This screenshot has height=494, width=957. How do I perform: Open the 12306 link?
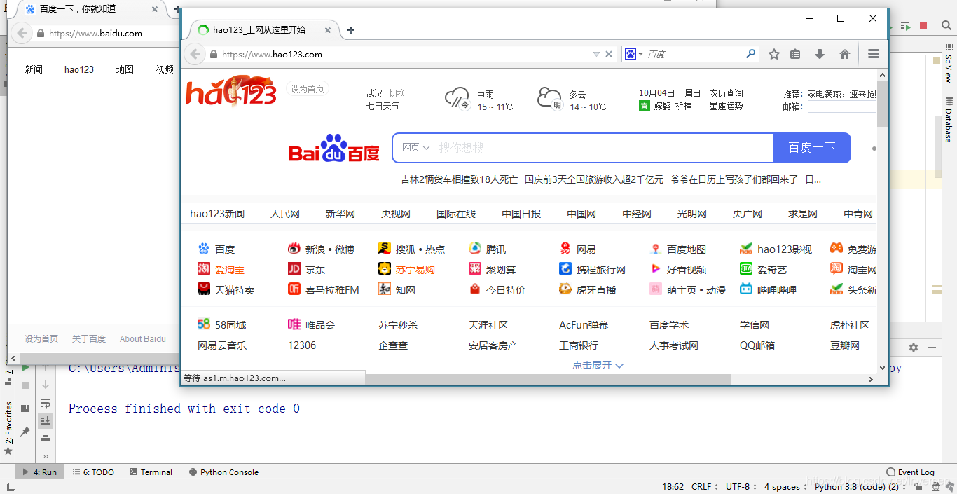(302, 345)
